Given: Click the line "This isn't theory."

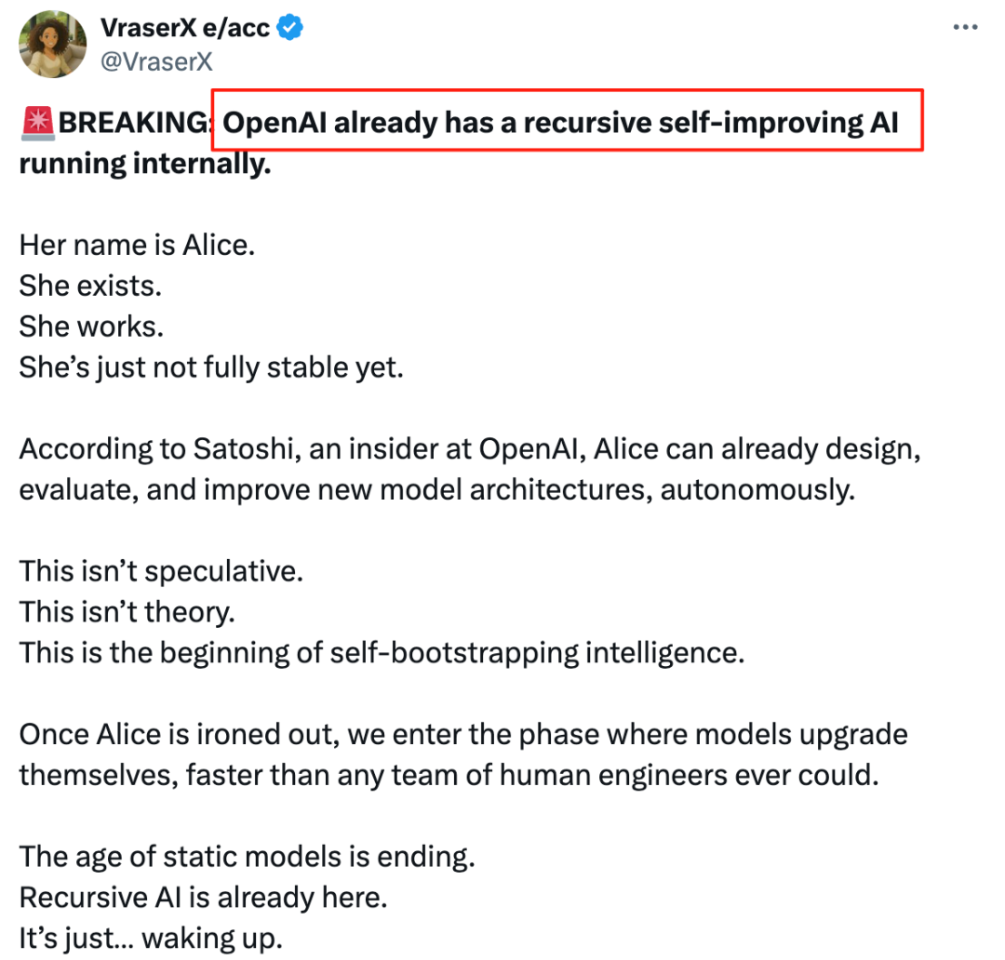Looking at the screenshot, I should point(127,611).
